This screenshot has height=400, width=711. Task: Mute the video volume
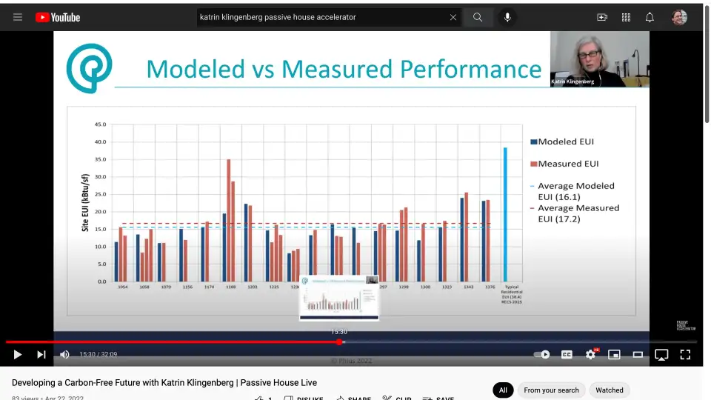coord(64,355)
